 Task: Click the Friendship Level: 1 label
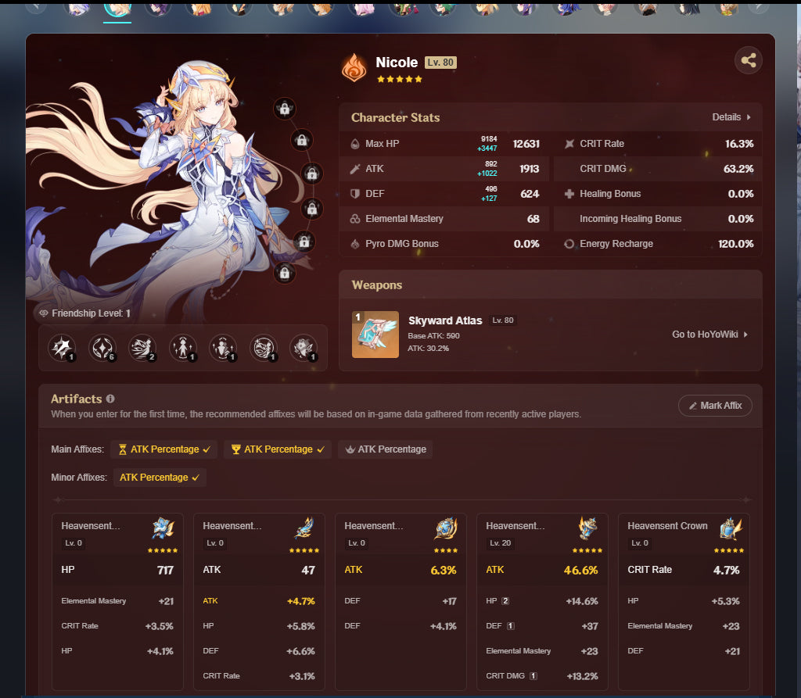(x=91, y=313)
